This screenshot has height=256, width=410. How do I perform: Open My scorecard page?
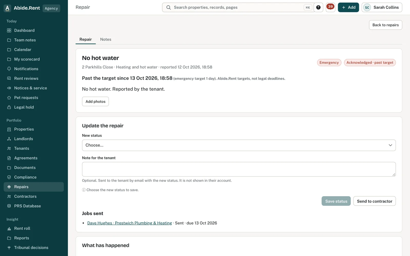pos(34,59)
